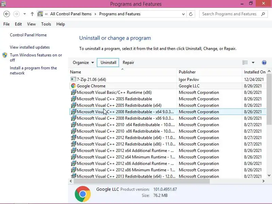This screenshot has height=204, width=272.
Task: Open the Tools menu
Action: [46, 24]
